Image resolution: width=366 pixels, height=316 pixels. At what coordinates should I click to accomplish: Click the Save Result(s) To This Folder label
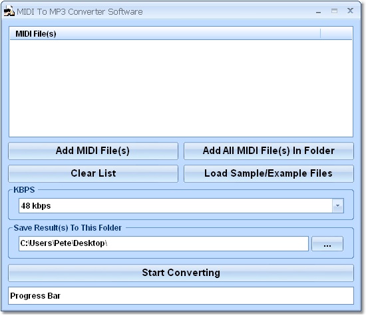click(67, 228)
